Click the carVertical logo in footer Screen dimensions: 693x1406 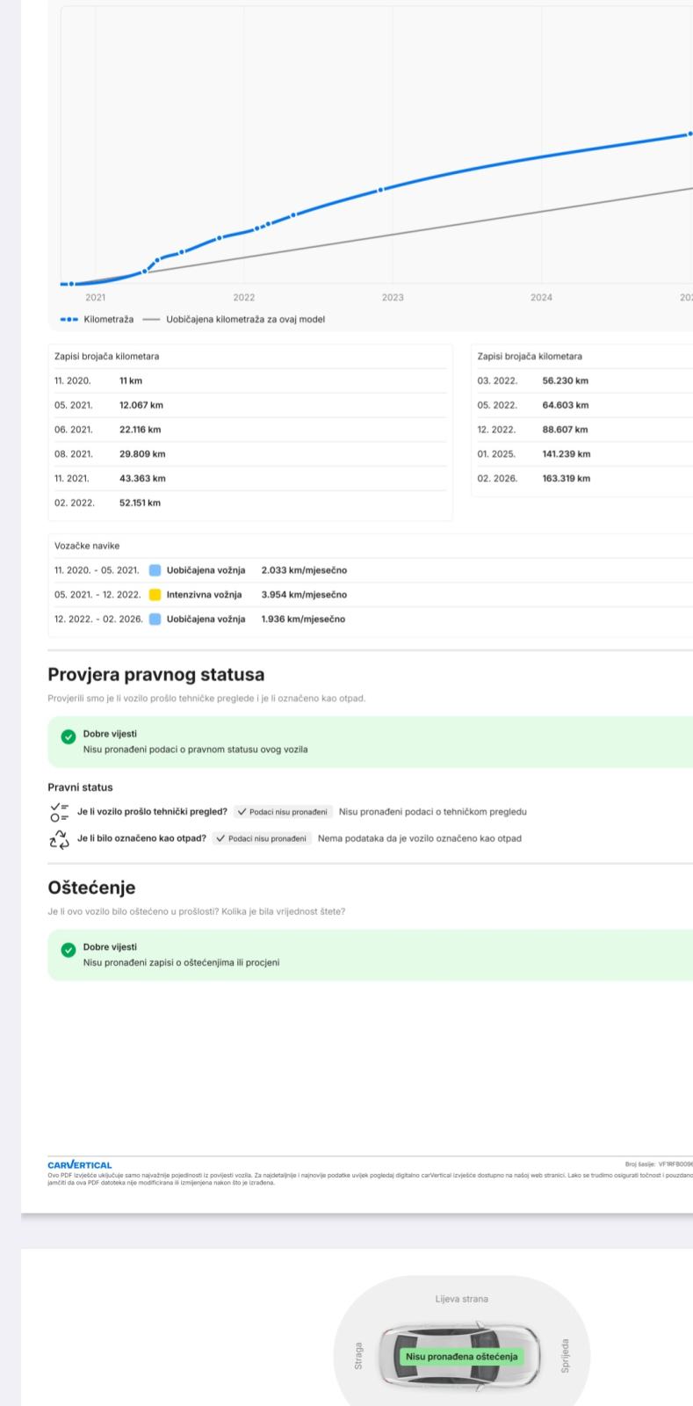pyautogui.click(x=80, y=1165)
